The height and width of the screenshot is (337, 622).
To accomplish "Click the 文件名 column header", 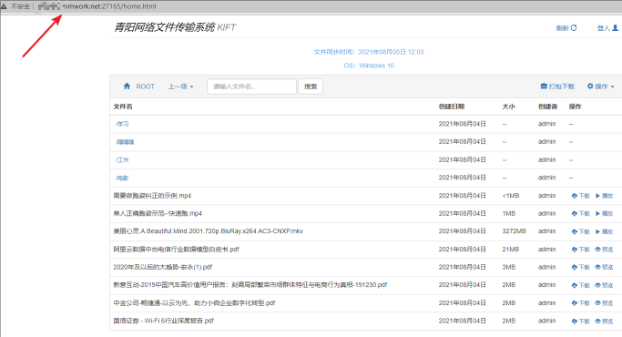I will 123,107.
